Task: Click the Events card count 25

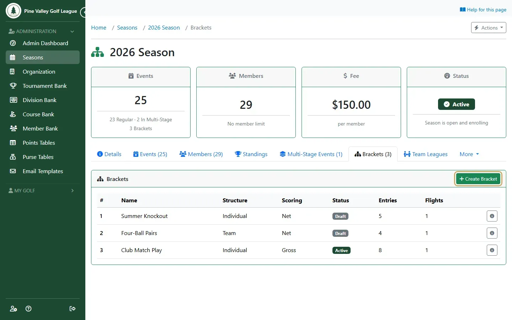Action: tap(141, 100)
